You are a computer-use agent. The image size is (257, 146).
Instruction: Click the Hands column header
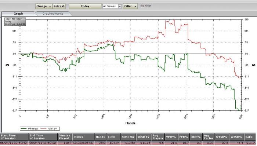tap(101, 137)
